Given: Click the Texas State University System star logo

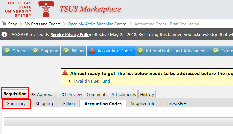Looking at the screenshot, I should pos(46,9).
